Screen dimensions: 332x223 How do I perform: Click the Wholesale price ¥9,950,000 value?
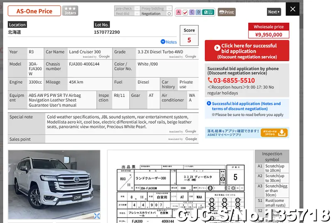[x=269, y=35]
